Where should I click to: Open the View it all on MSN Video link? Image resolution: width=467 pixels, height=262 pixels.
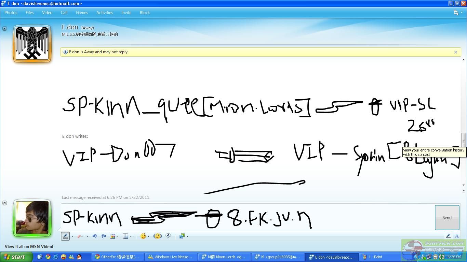click(x=29, y=246)
